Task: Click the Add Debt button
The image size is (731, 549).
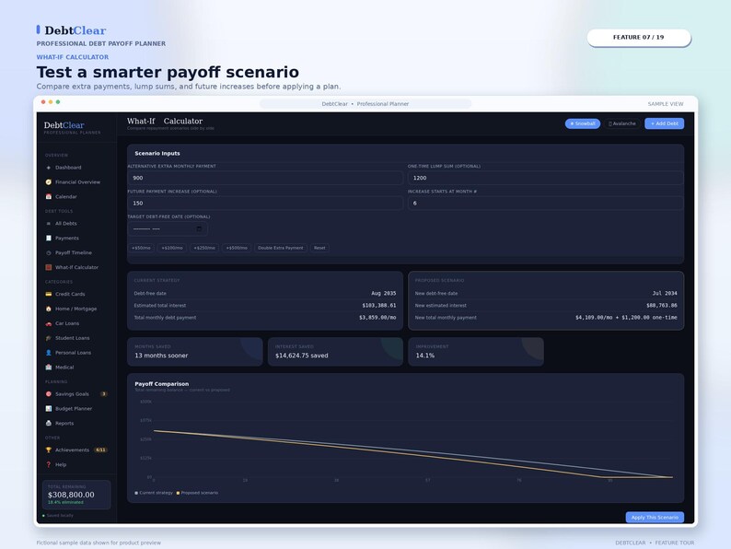Action: point(665,123)
